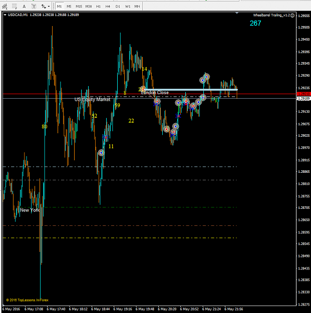
Task: Select the yellow dashed horizontal level line
Action: (120, 238)
